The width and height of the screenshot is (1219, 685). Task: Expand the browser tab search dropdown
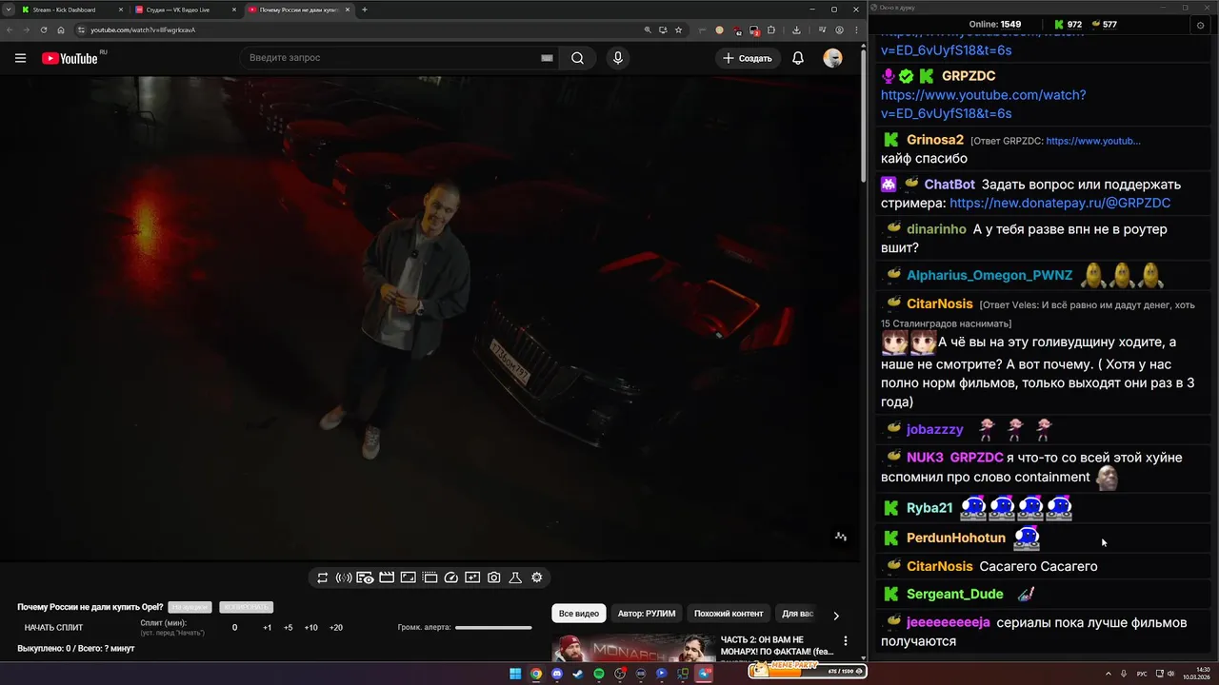click(x=8, y=10)
